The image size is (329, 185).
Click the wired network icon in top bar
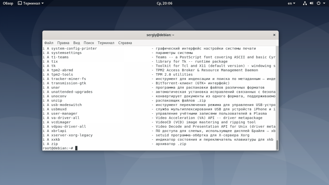[x=305, y=3]
